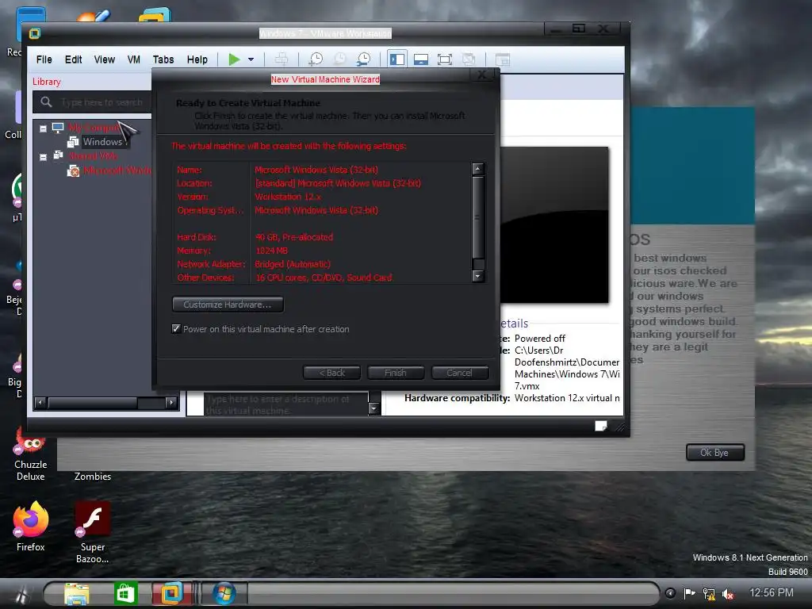Click the 12:56 PM taskbar clock
This screenshot has width=812, height=609.
[x=771, y=592]
